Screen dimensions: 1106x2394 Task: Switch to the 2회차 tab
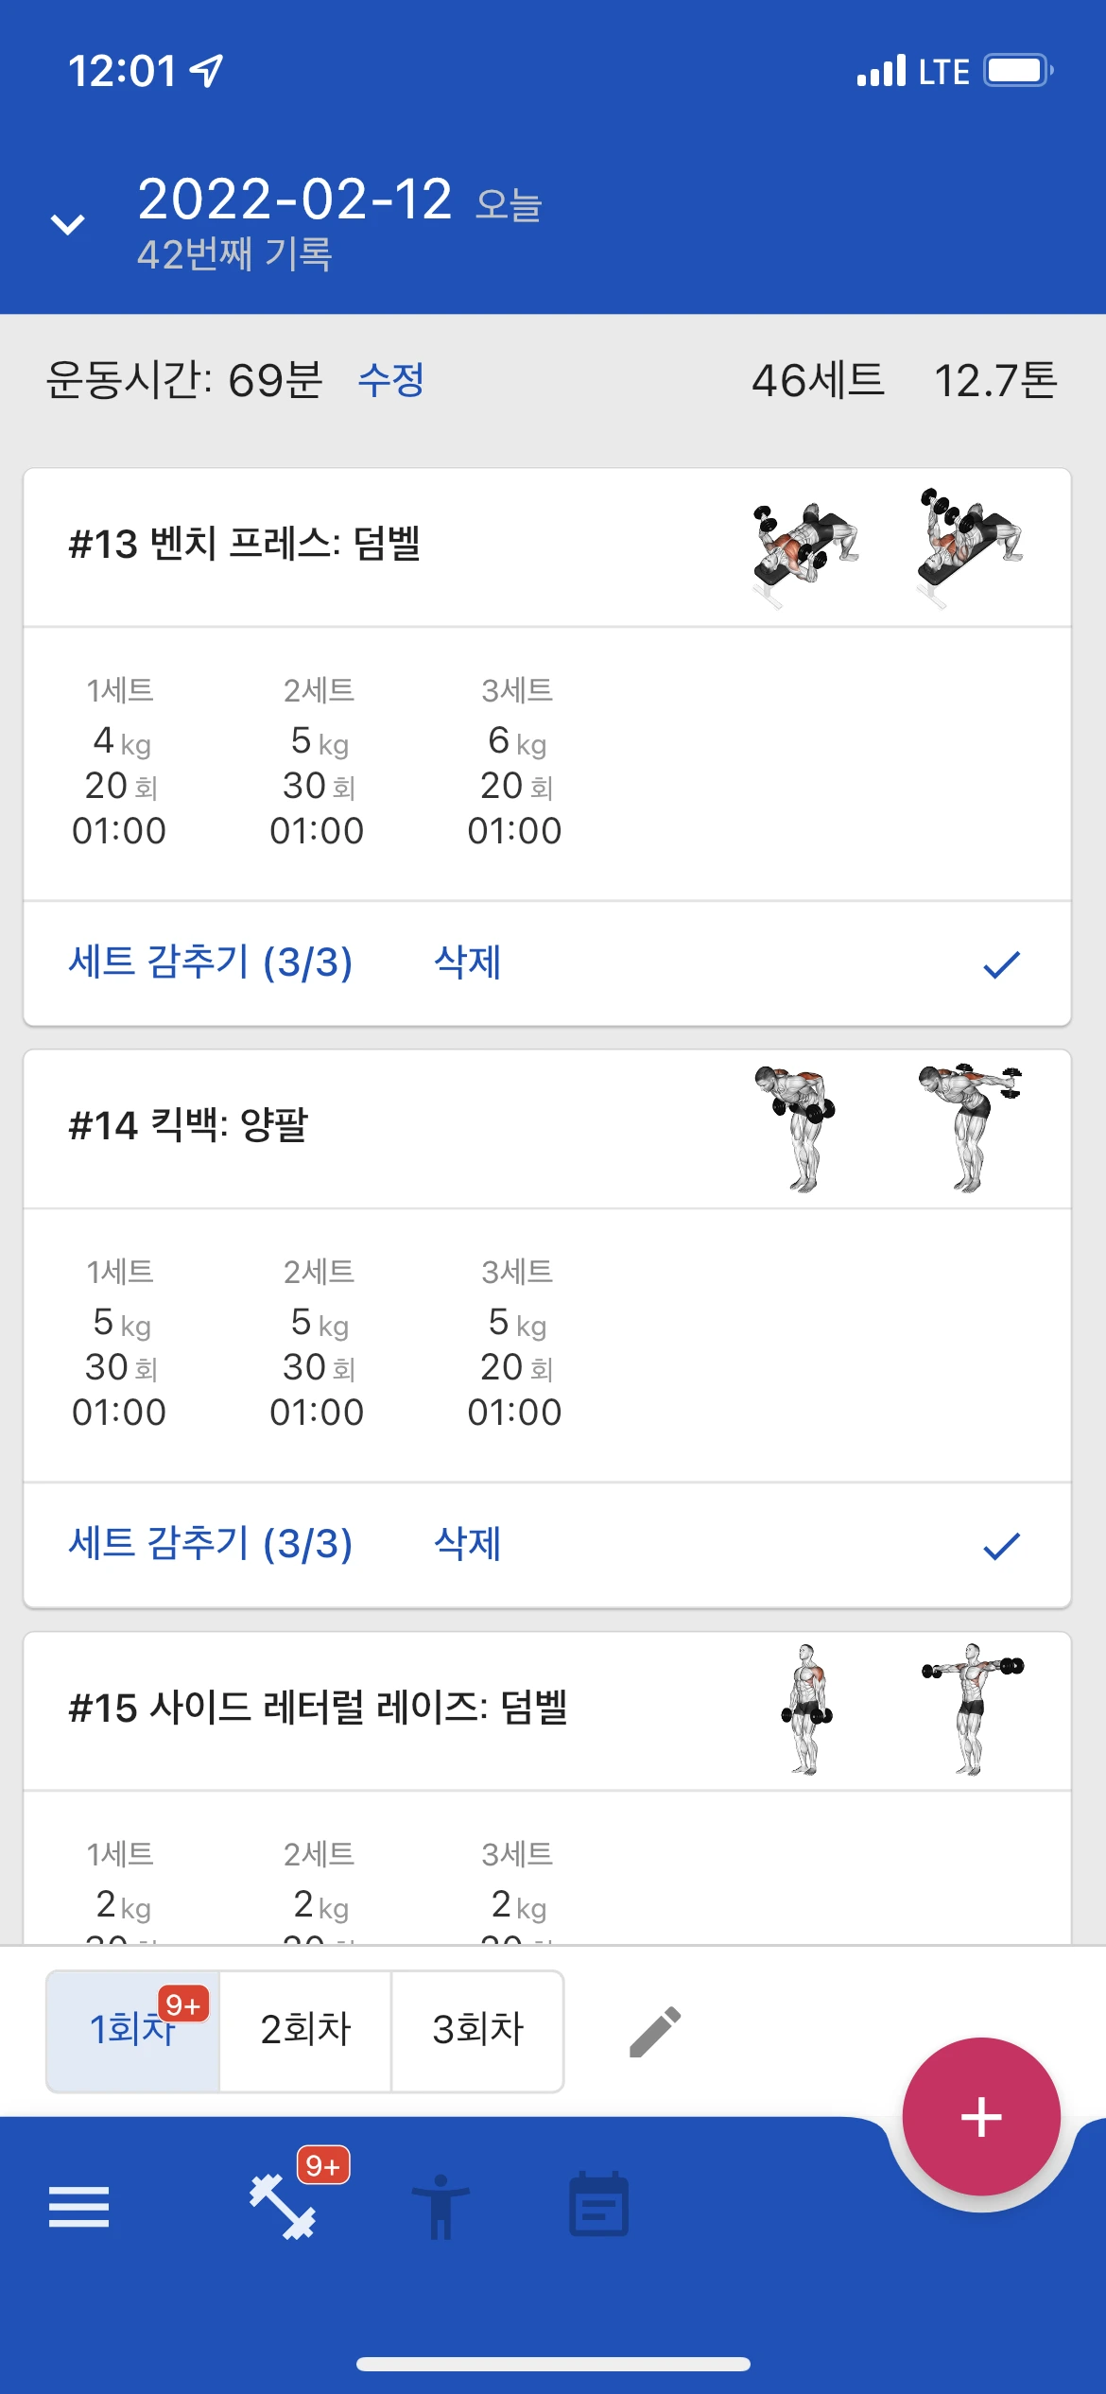click(x=305, y=2030)
